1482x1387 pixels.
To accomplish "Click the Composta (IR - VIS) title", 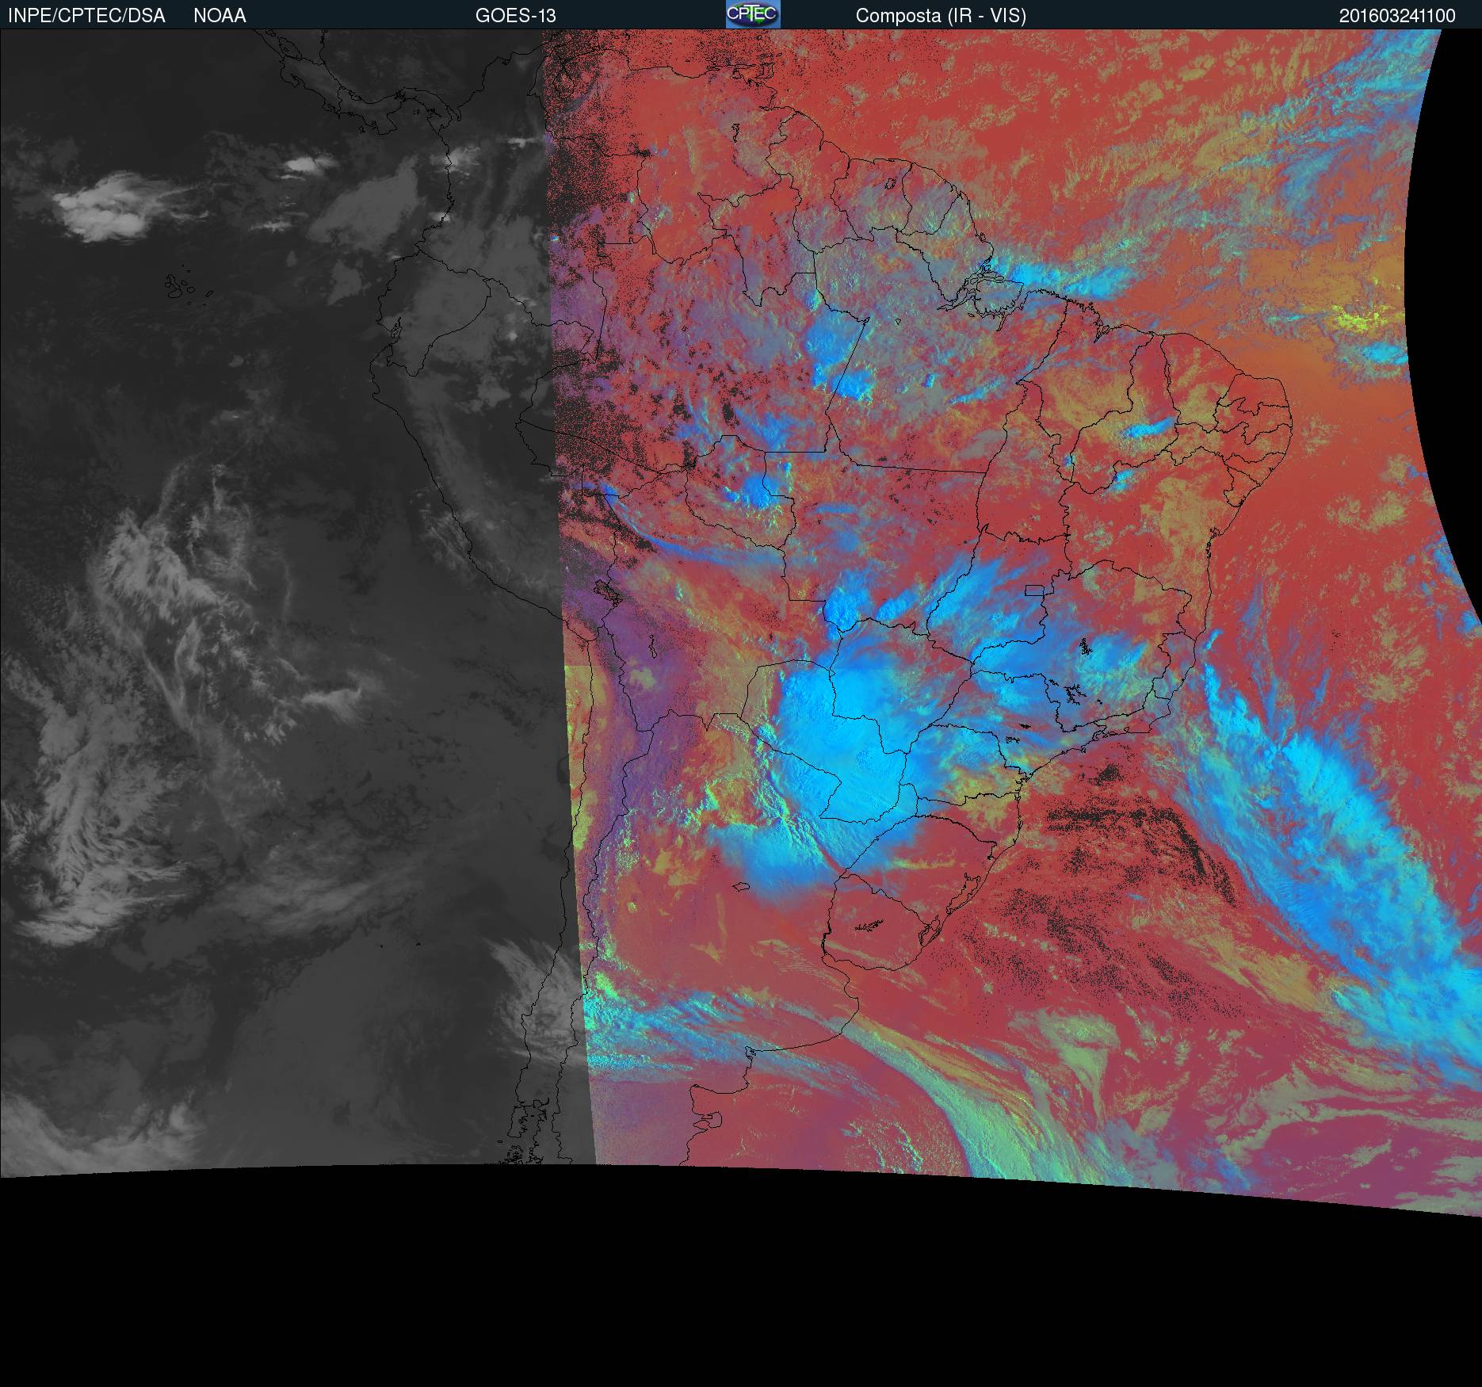I will click(941, 16).
